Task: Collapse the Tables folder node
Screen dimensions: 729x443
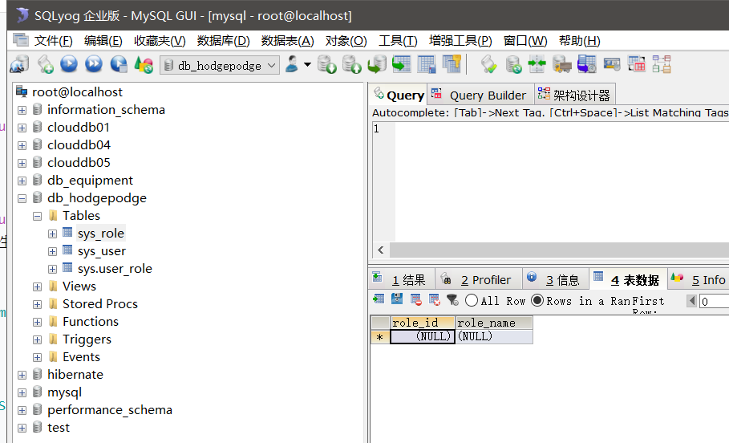Action: (37, 217)
